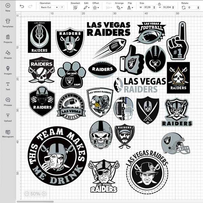Click the Rotate value field
This screenshot has width=203, height=203.
pyautogui.click(x=192, y=7)
